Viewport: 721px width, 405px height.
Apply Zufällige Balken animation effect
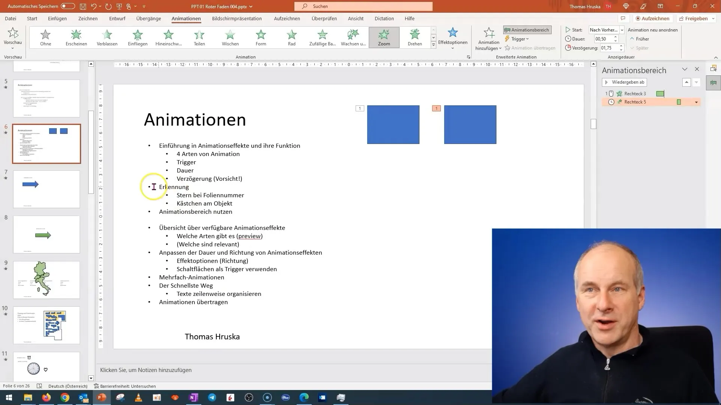(323, 37)
